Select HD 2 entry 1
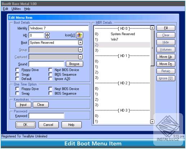 (x=122, y=94)
